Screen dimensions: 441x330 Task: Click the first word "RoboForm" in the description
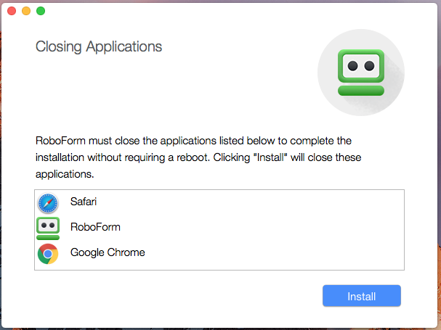[x=59, y=140]
